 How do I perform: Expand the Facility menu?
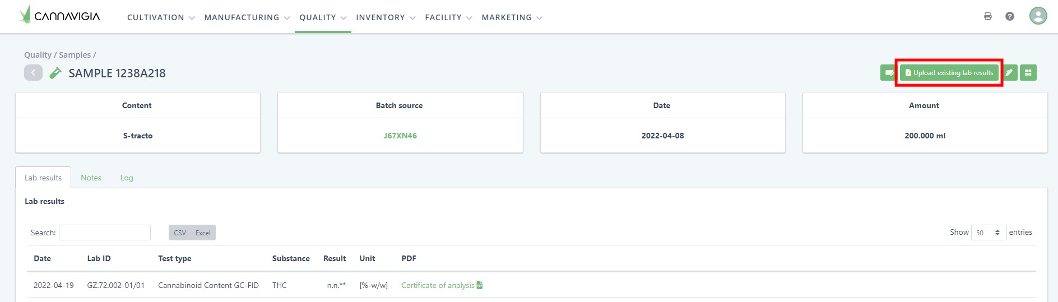point(448,17)
